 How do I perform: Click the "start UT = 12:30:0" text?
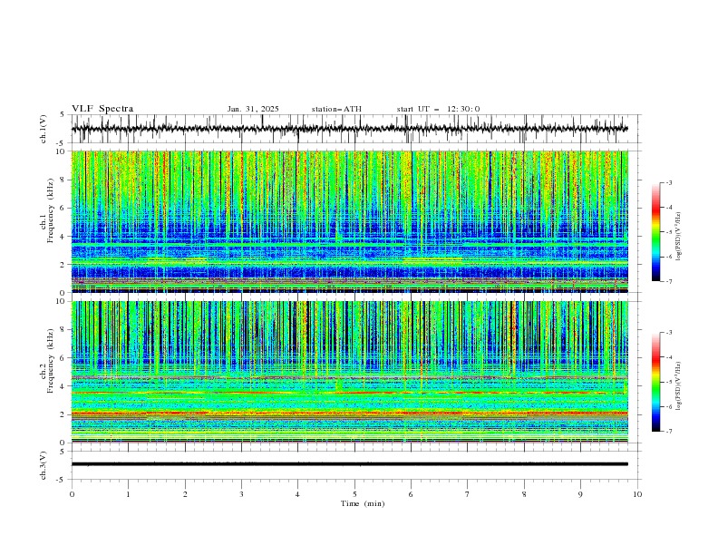(438, 109)
